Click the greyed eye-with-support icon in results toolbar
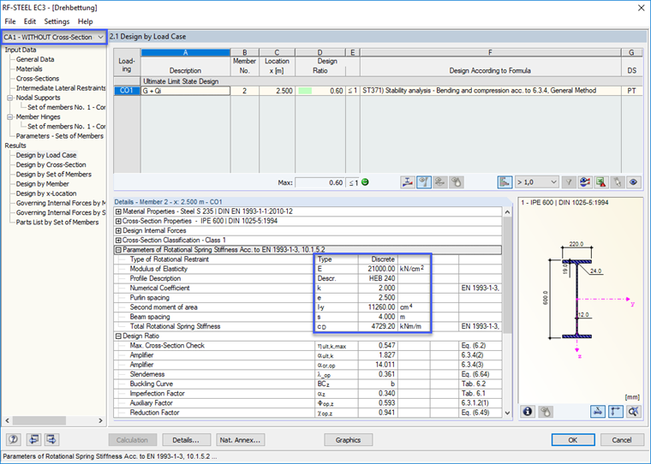 [x=439, y=182]
